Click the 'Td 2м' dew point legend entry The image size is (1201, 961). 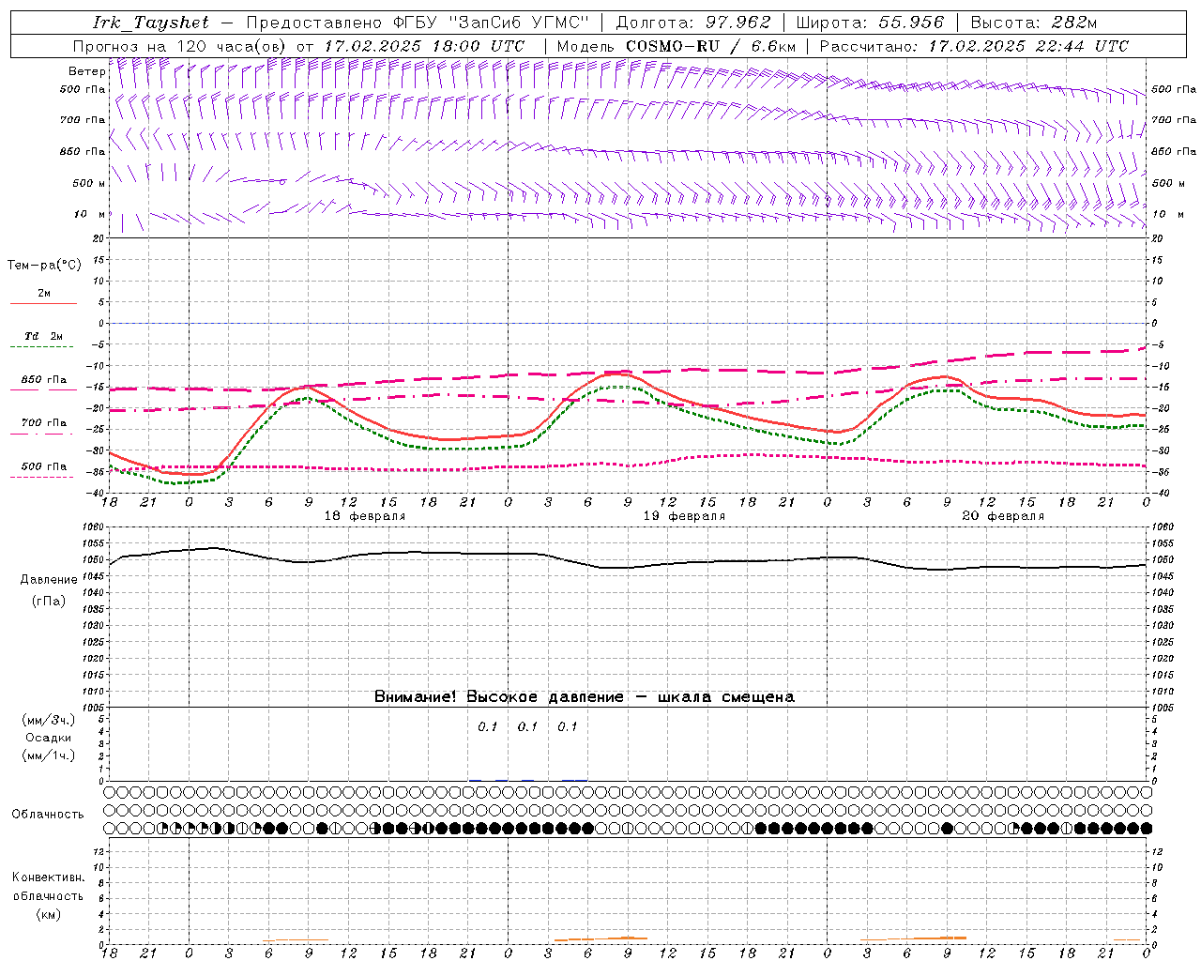pyautogui.click(x=43, y=336)
